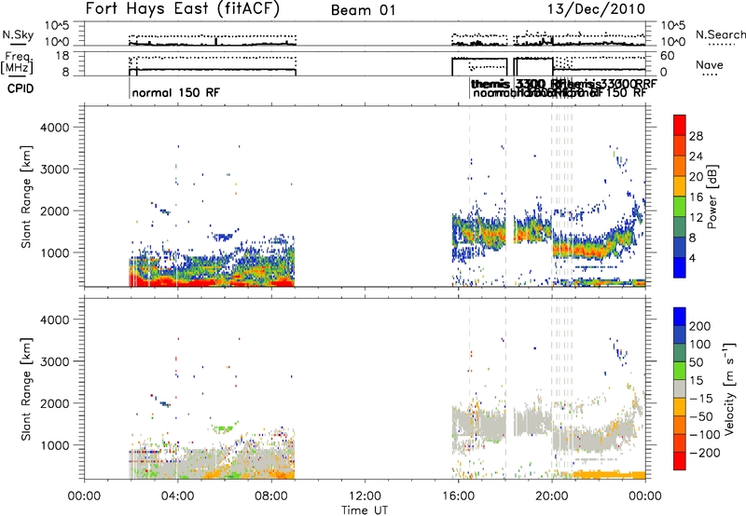Click the "28" label on the Power color bar
Image resolution: width=746 pixels, height=516 pixels.
(x=696, y=136)
